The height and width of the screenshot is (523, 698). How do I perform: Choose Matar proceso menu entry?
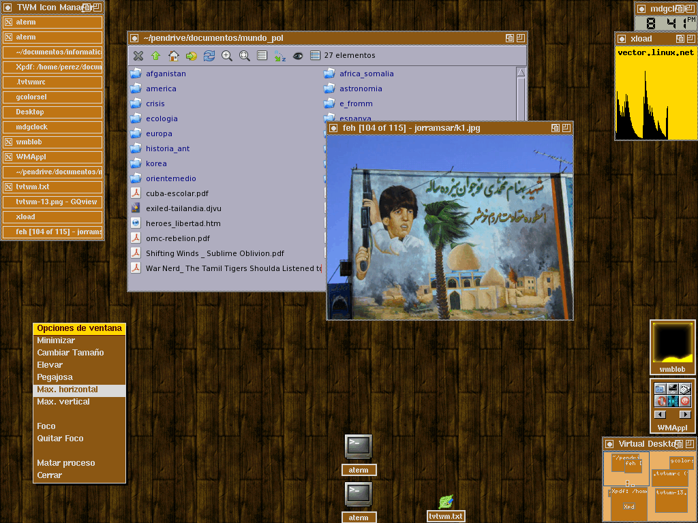66,463
